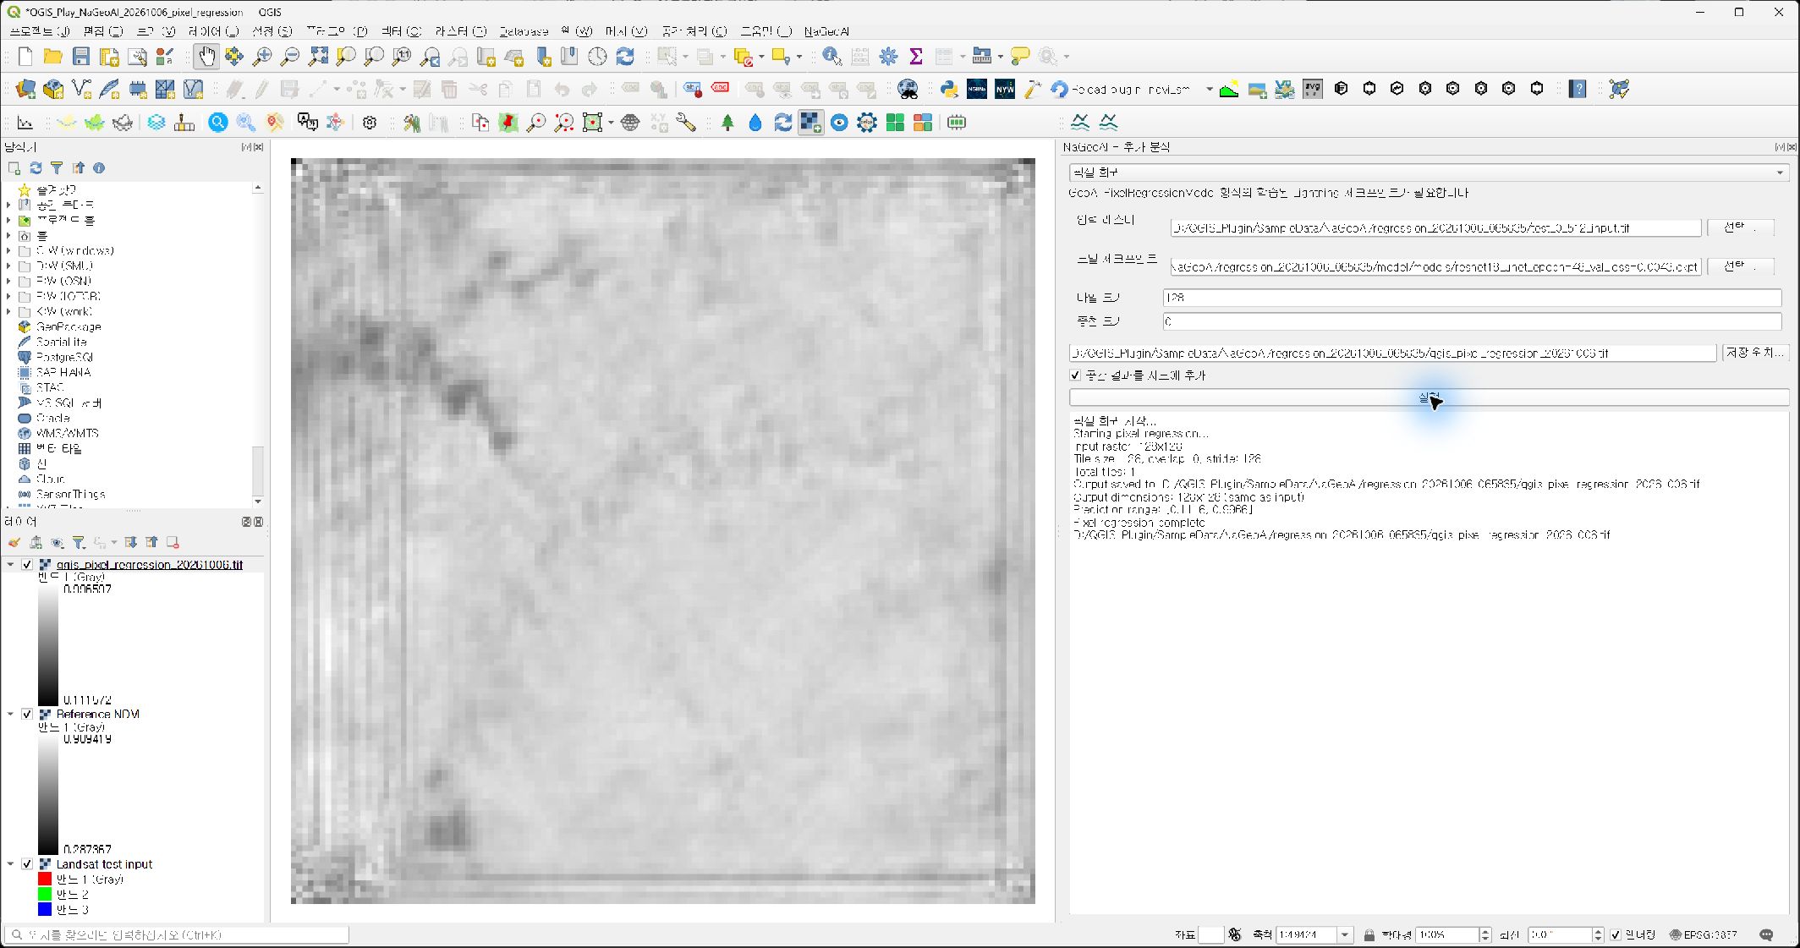The image size is (1800, 948).
Task: Click the save location button
Action: 1754,353
